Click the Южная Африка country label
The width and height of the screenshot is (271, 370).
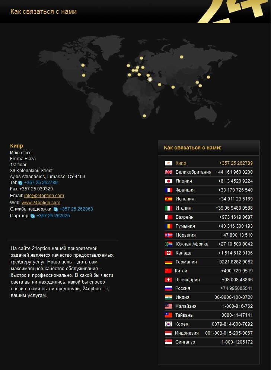(192, 244)
